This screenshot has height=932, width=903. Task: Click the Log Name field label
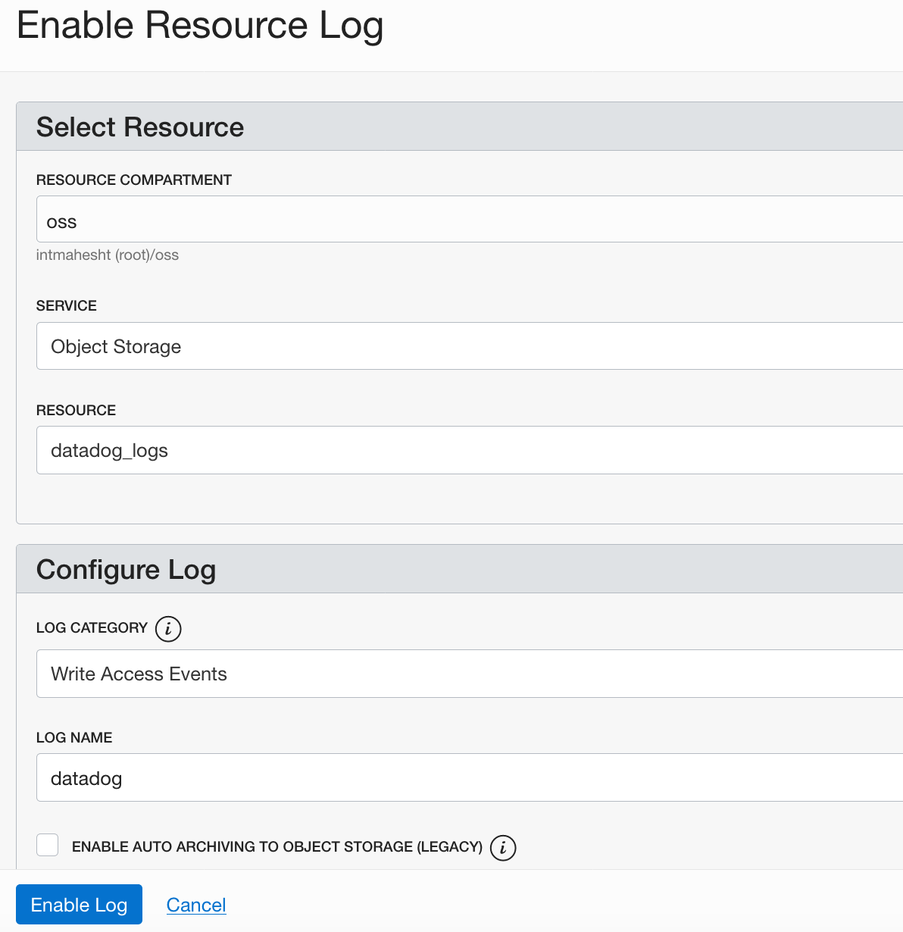click(x=74, y=737)
